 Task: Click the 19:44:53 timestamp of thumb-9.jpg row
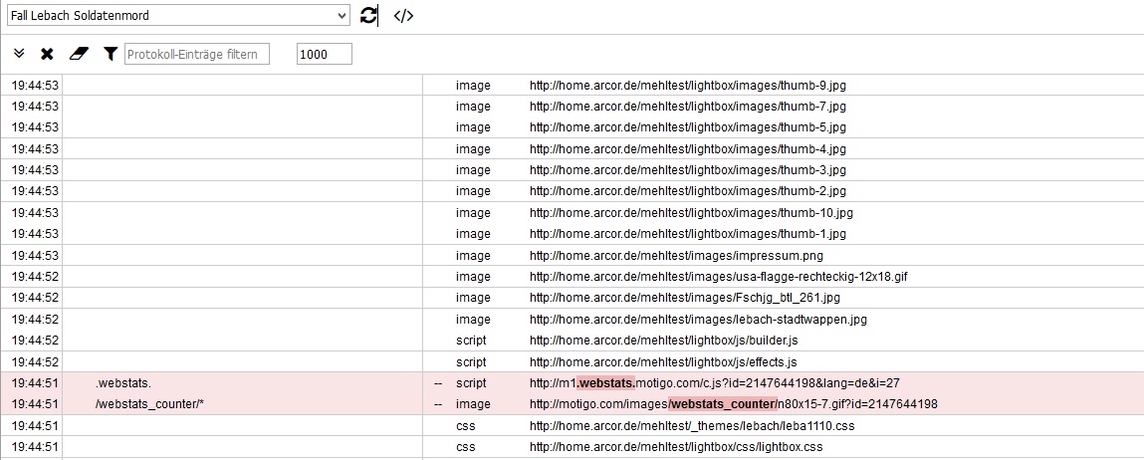(x=35, y=86)
